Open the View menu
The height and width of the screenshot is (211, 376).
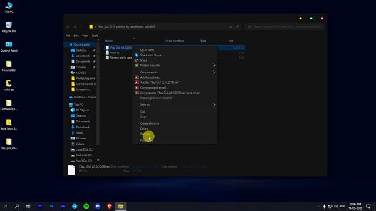tap(85, 36)
